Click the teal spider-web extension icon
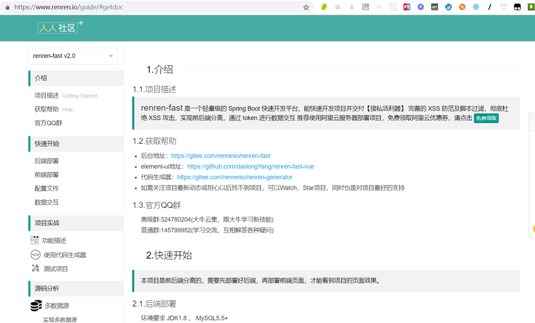 pos(476,7)
